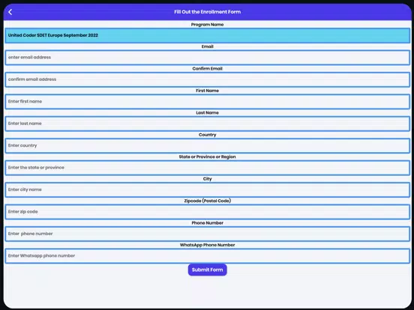Click the 'Phone Number' label

[x=207, y=222]
